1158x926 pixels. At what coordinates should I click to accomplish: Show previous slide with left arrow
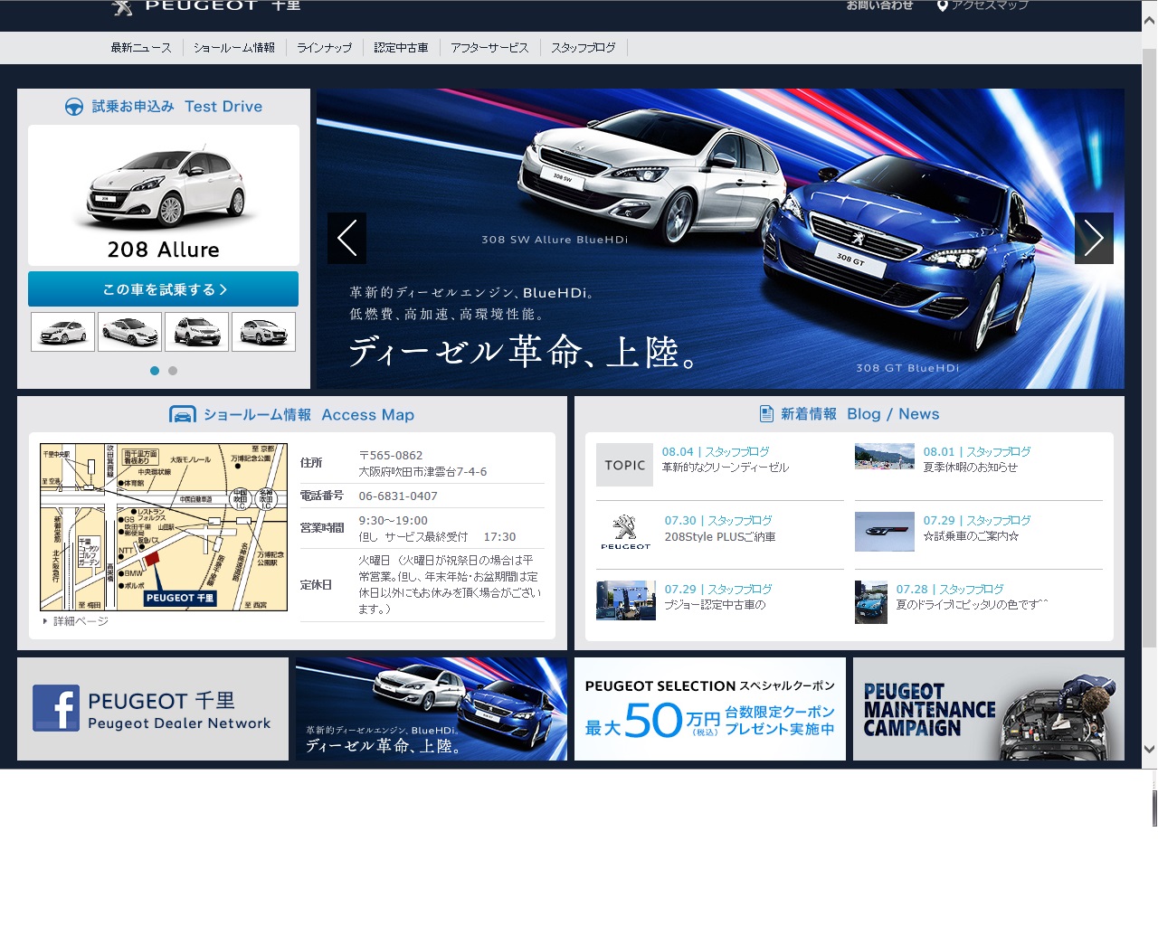tap(346, 238)
